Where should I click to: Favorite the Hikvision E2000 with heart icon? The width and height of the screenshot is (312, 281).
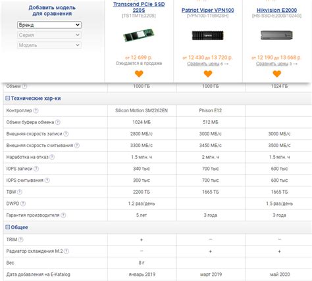[x=277, y=74]
